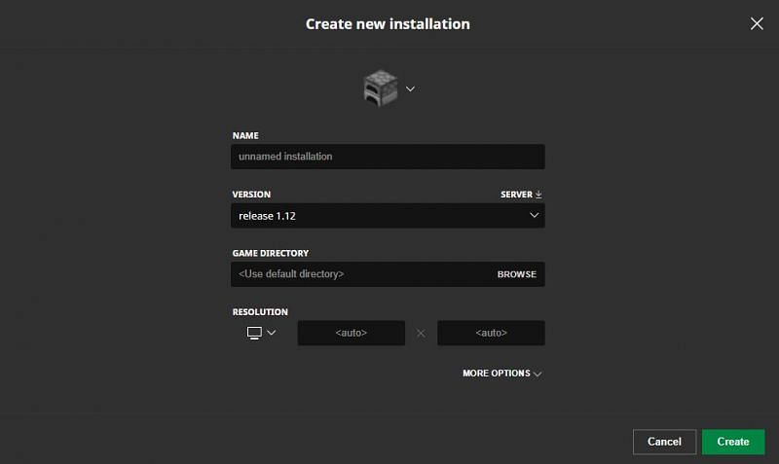Image resolution: width=779 pixels, height=464 pixels.
Task: Click the resolution height auto field
Action: (x=491, y=333)
